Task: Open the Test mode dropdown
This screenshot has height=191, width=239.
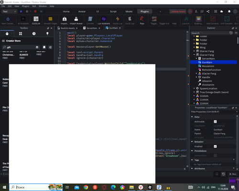Action: point(9,11)
